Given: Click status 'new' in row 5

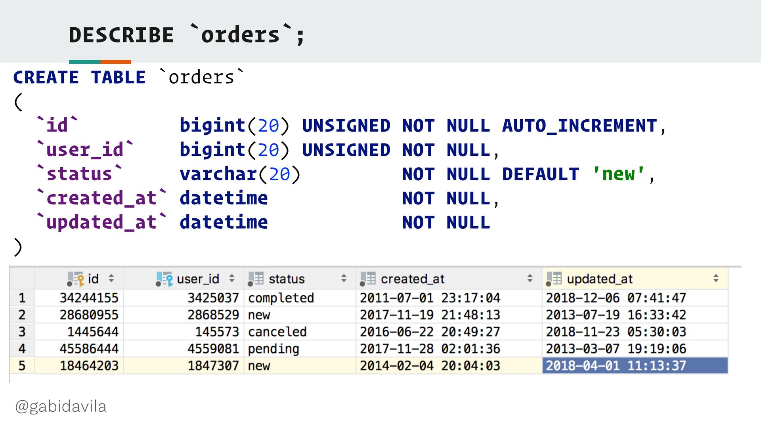Looking at the screenshot, I should (300, 366).
